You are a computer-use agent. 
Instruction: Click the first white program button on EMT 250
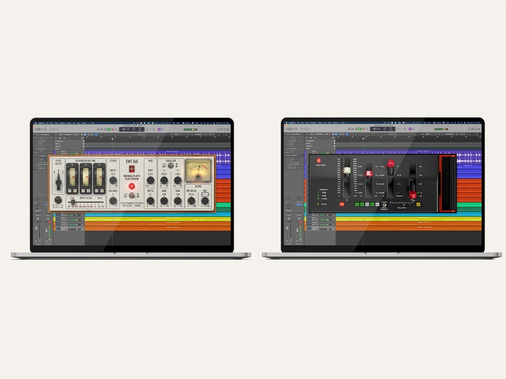pos(367,204)
